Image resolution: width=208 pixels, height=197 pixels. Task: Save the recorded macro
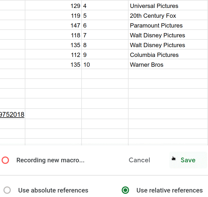188,160
